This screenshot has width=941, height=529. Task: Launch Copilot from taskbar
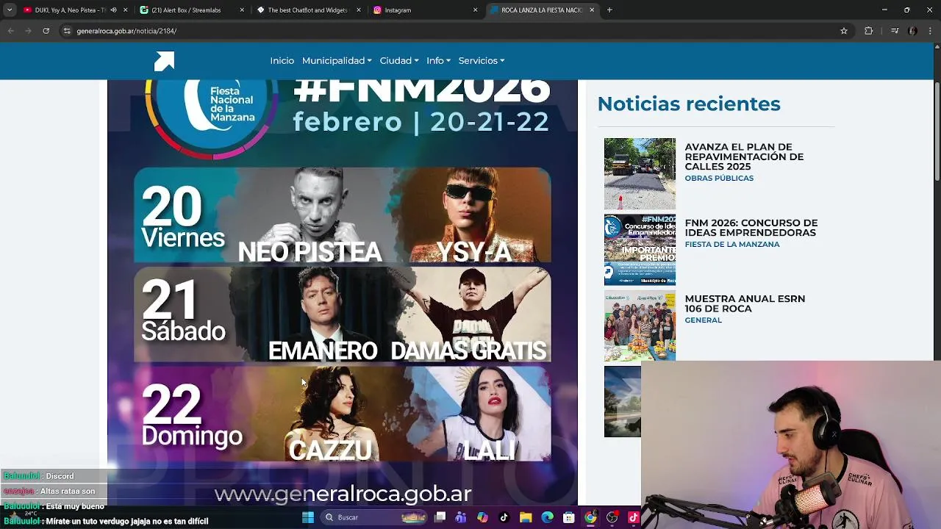(x=482, y=517)
